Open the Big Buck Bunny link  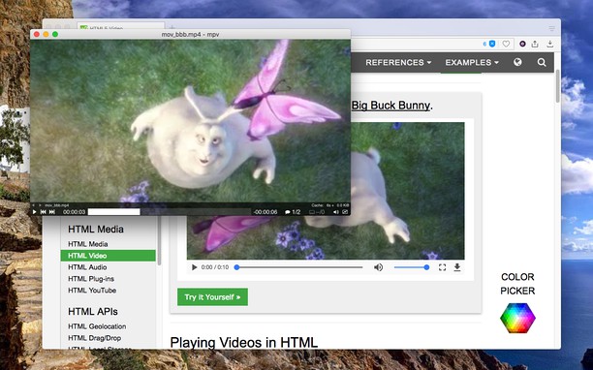click(x=391, y=105)
